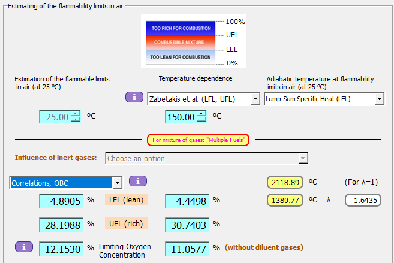This screenshot has width=394, height=263.
Task: Open the Correlations, OBC method dropdown
Action: point(118,182)
